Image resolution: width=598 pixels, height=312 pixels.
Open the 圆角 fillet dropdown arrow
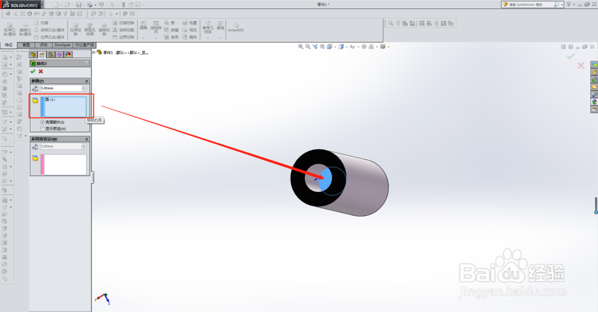144,38
